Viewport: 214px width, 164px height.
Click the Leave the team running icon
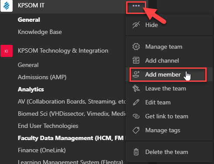pos(136,88)
